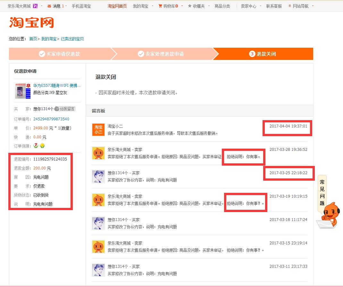Click the 淘宝小二 sender name
This screenshot has width=343, height=287.
[115, 126]
